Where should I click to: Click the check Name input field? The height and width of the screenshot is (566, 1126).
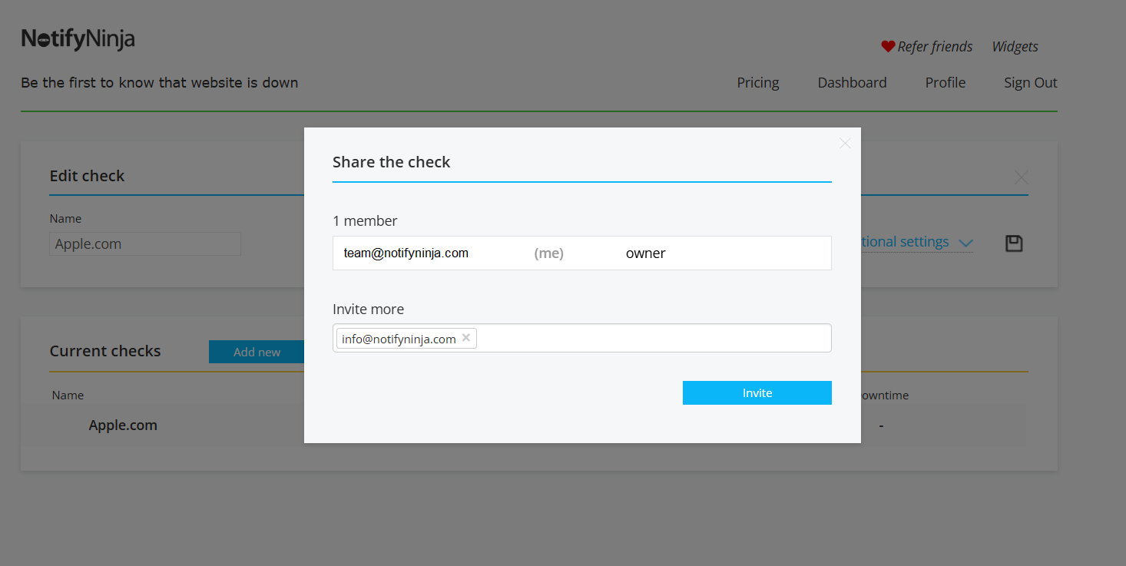pos(145,244)
